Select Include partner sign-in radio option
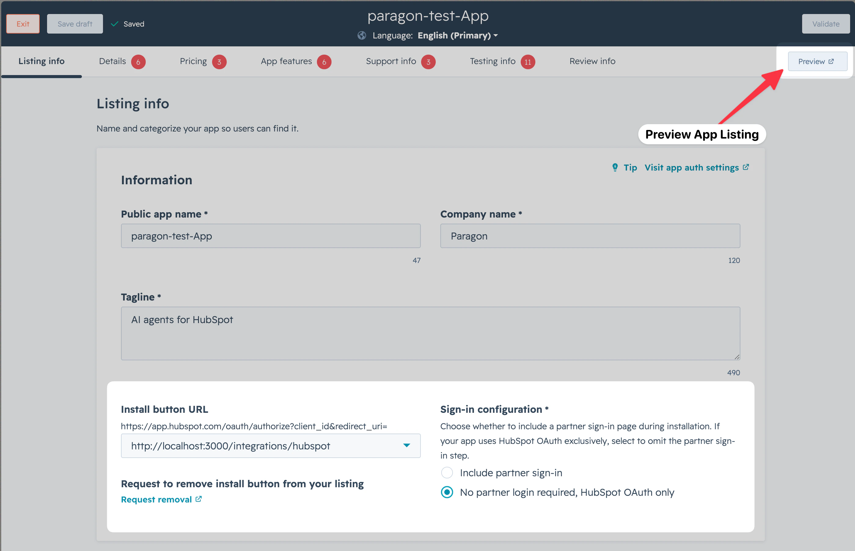This screenshot has width=855, height=551. coord(447,473)
